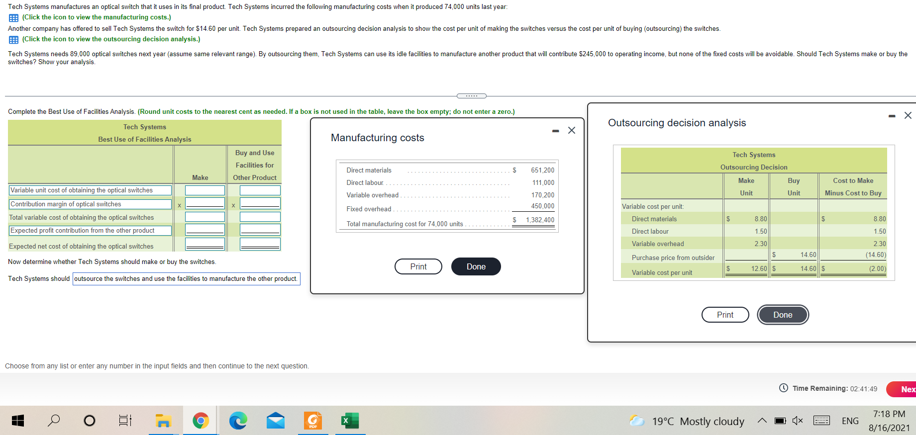Click the 'Make' column header in Best Use table
The width and height of the screenshot is (916, 435).
click(x=201, y=178)
